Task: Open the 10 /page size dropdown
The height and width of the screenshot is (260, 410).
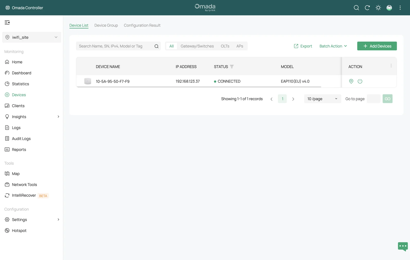Action: tap(322, 99)
